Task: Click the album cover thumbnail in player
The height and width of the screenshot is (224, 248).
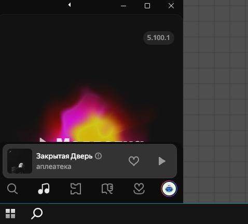Action: click(x=20, y=161)
